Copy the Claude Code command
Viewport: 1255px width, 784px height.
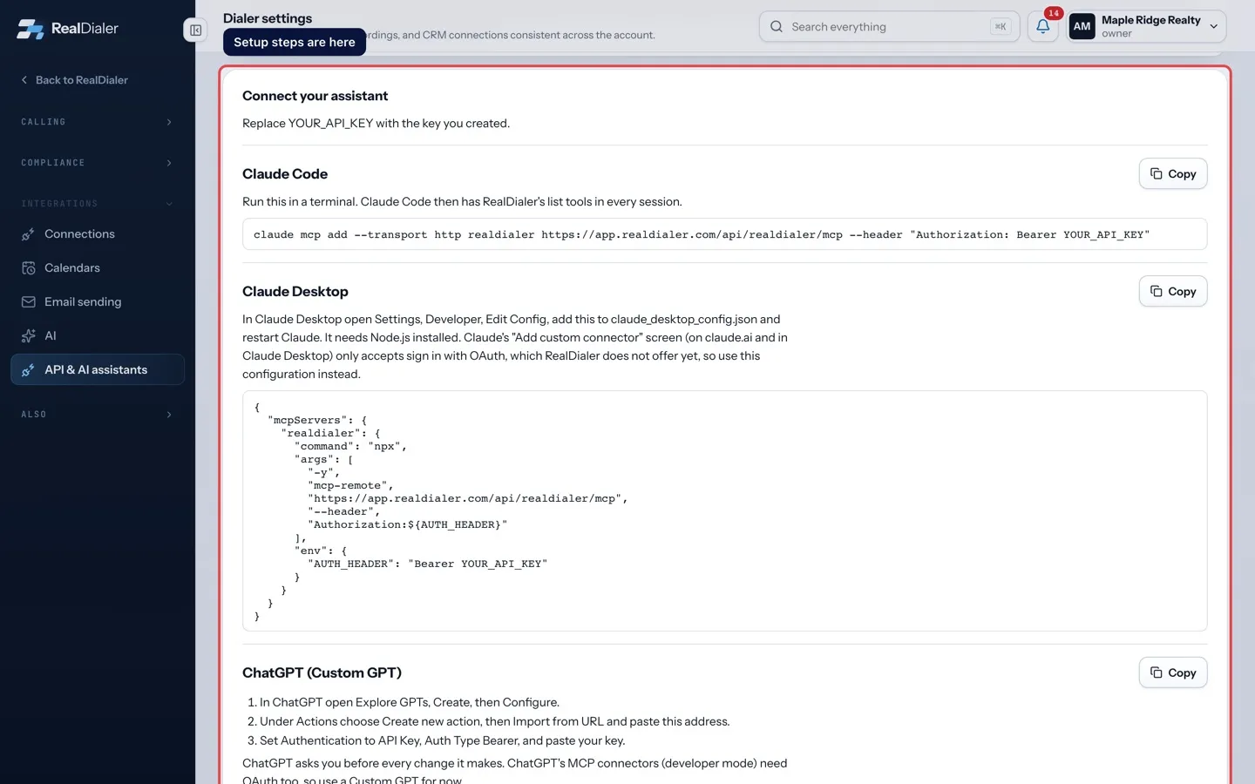pos(1172,173)
